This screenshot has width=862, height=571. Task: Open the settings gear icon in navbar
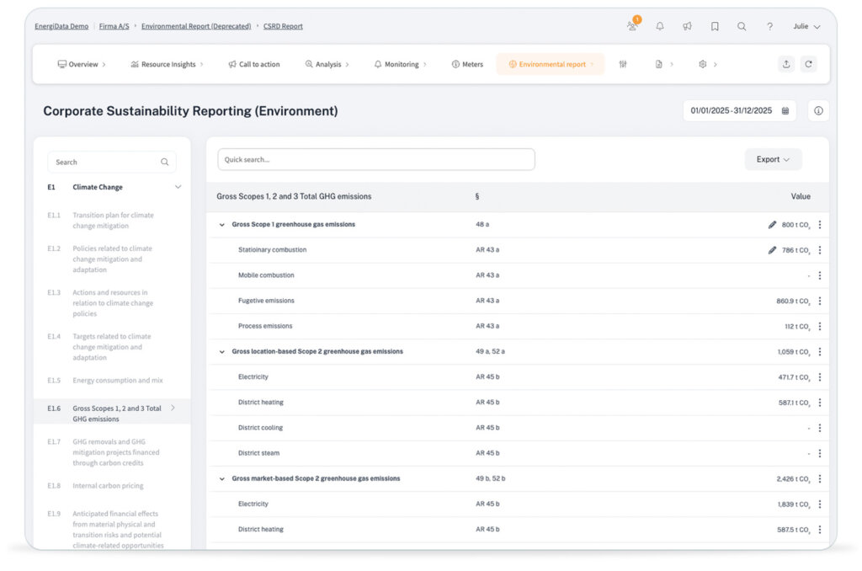(x=703, y=64)
